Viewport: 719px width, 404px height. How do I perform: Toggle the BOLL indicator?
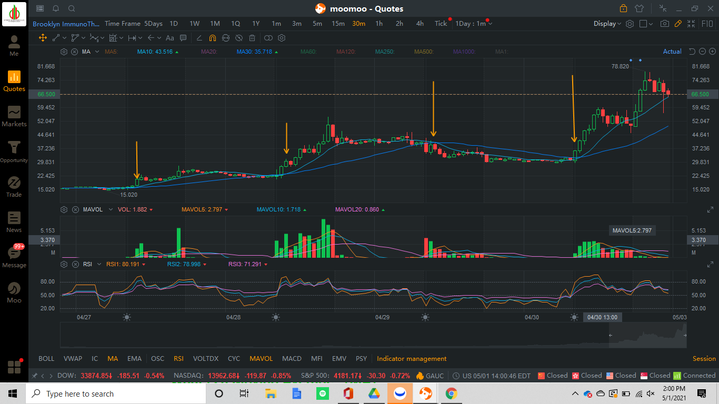click(x=46, y=359)
